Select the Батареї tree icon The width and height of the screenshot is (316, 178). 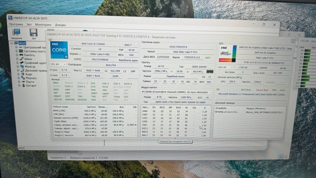coord(23,86)
